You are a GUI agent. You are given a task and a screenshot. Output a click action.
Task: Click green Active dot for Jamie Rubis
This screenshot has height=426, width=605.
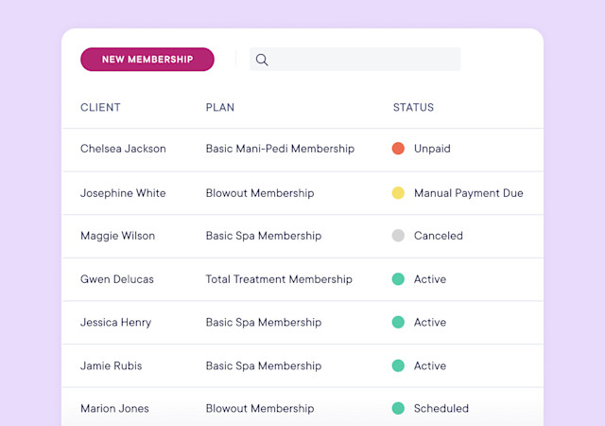click(398, 365)
